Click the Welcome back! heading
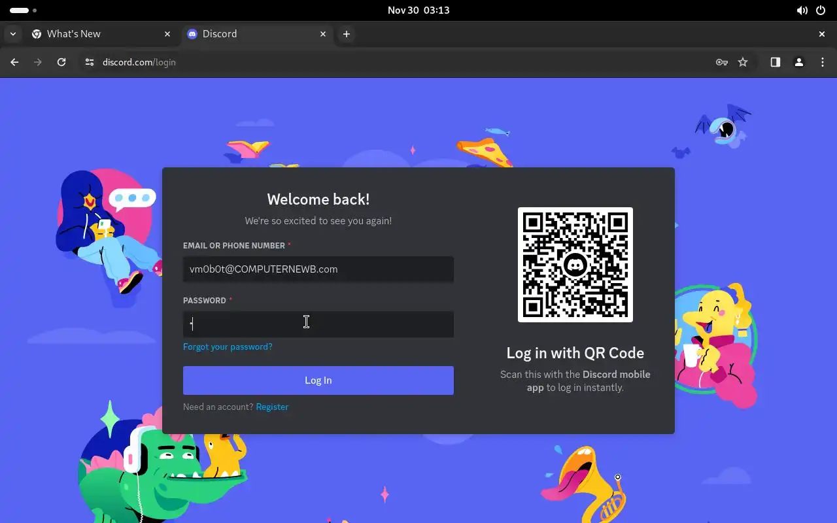837x523 pixels. coord(318,199)
